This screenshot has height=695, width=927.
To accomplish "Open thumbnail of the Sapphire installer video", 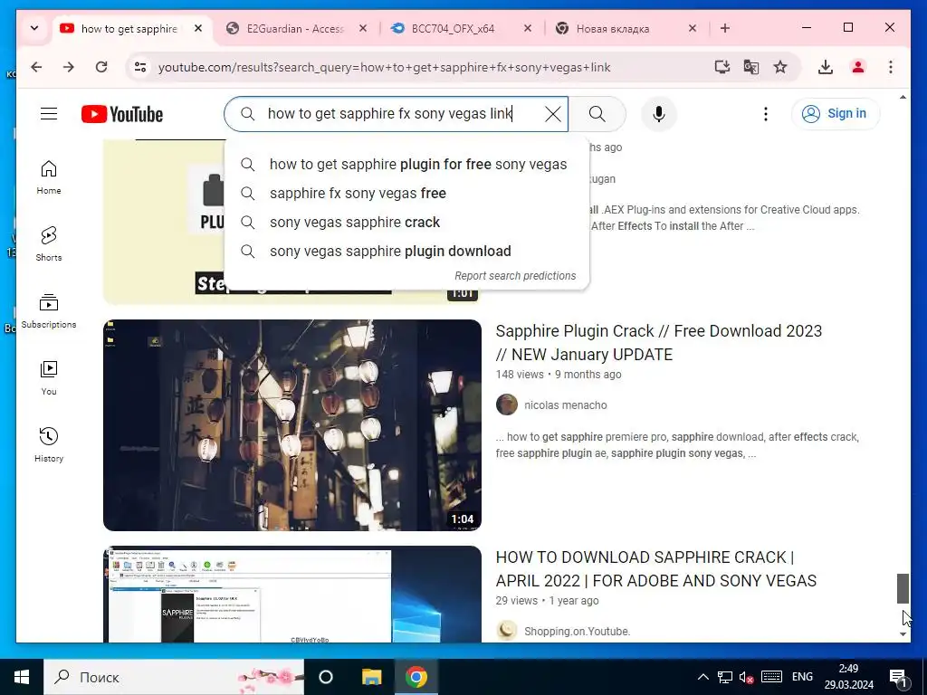I will coord(292,594).
